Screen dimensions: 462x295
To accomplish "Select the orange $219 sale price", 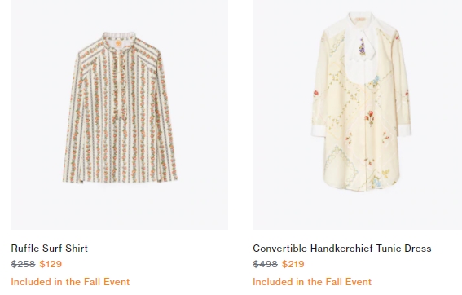I will [x=293, y=264].
